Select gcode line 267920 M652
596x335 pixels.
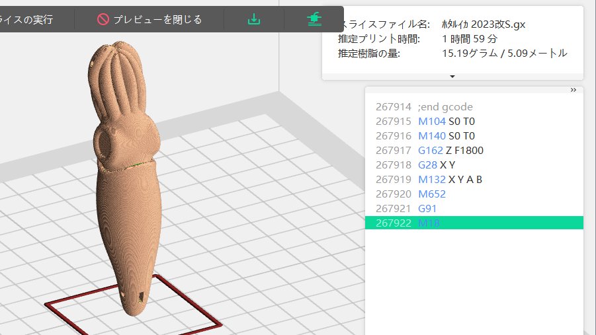coord(474,194)
